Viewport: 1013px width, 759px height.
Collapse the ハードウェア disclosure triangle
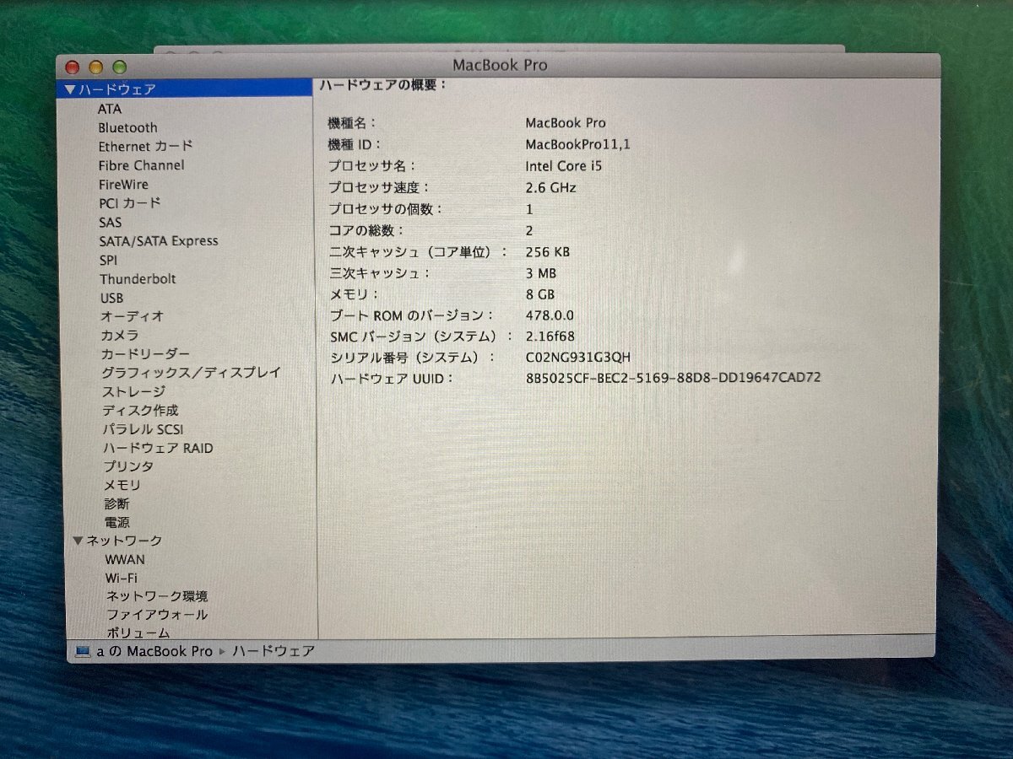pos(70,89)
